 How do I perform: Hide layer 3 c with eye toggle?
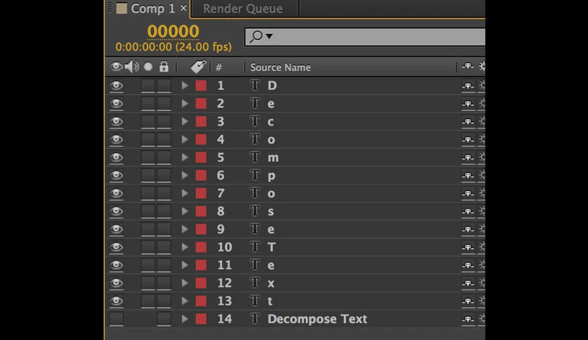[x=116, y=122]
